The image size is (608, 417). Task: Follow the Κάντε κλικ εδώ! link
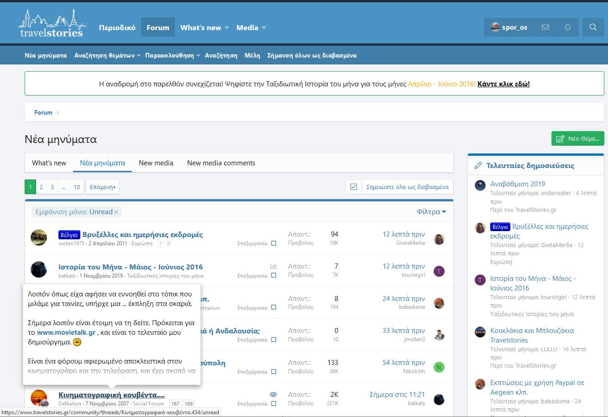click(503, 84)
